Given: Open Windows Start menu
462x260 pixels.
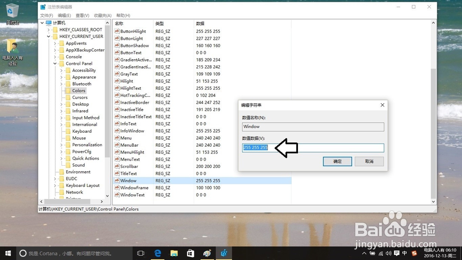Looking at the screenshot, I should coord(8,253).
